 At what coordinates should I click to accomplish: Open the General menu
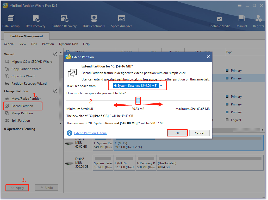tap(9, 44)
